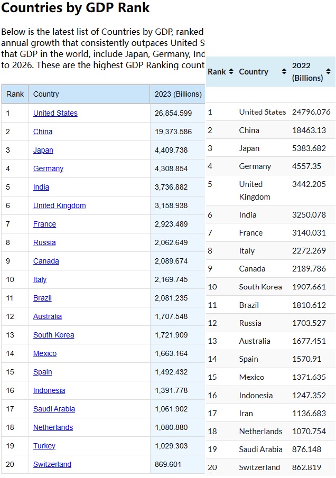Follow the France country link

44,224
